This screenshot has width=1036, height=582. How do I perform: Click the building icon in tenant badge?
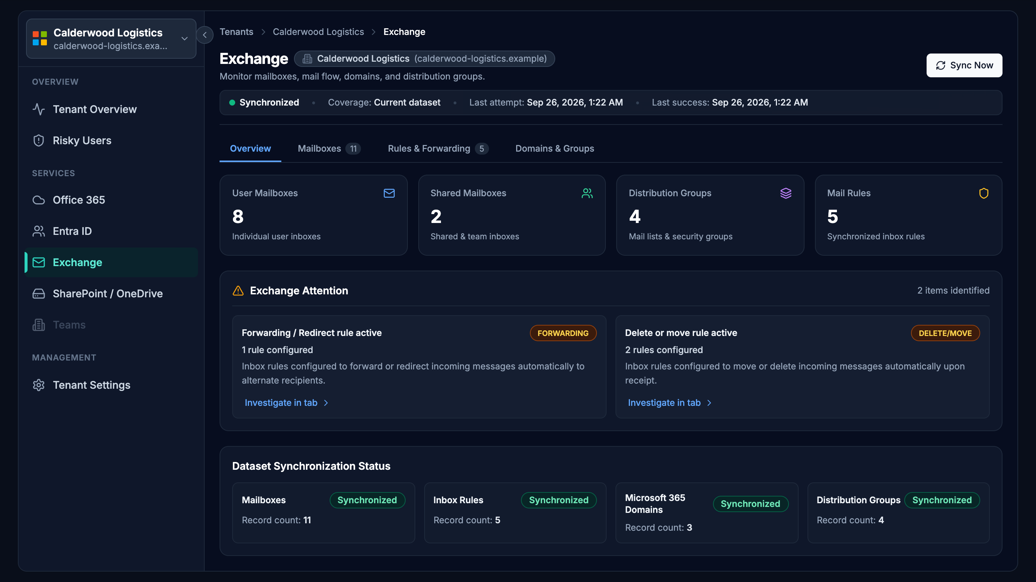(x=307, y=59)
